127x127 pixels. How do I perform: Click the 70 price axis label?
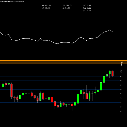click(x=121, y=98)
